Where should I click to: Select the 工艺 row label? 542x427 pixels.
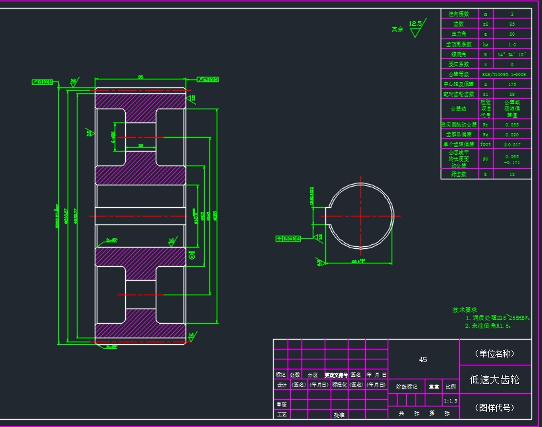click(282, 414)
